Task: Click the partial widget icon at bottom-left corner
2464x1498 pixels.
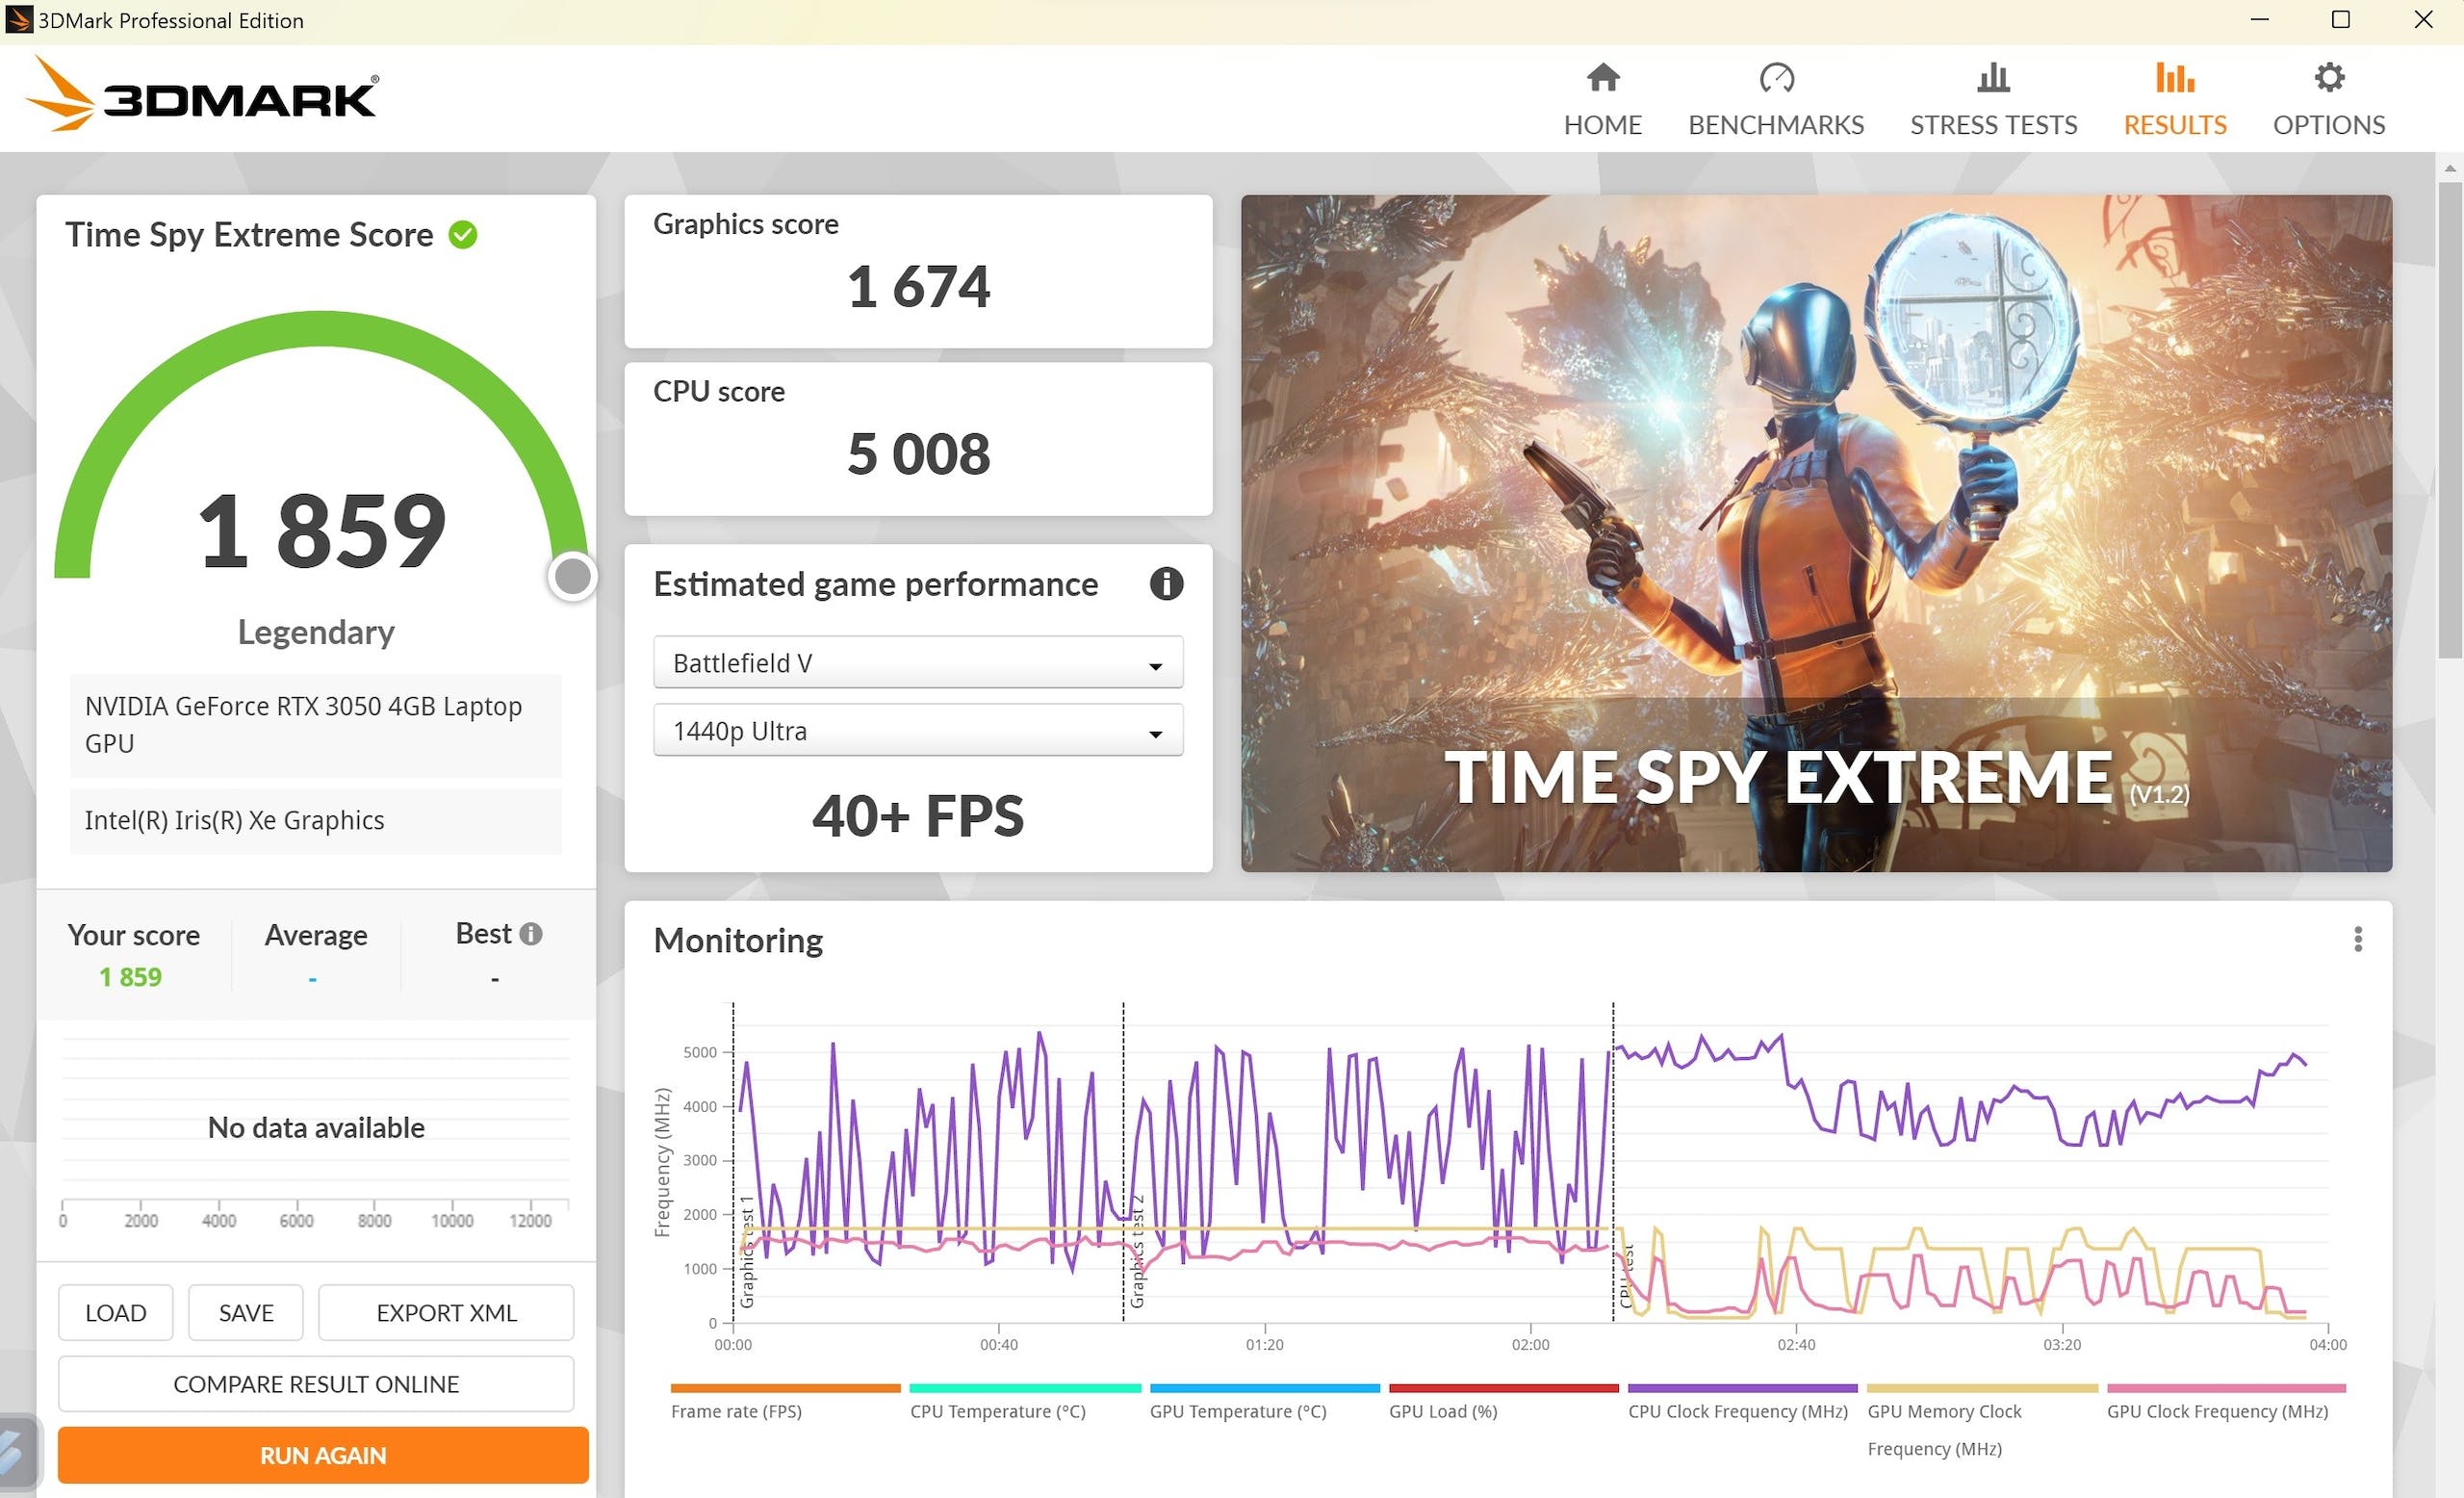Action: click(x=18, y=1450)
